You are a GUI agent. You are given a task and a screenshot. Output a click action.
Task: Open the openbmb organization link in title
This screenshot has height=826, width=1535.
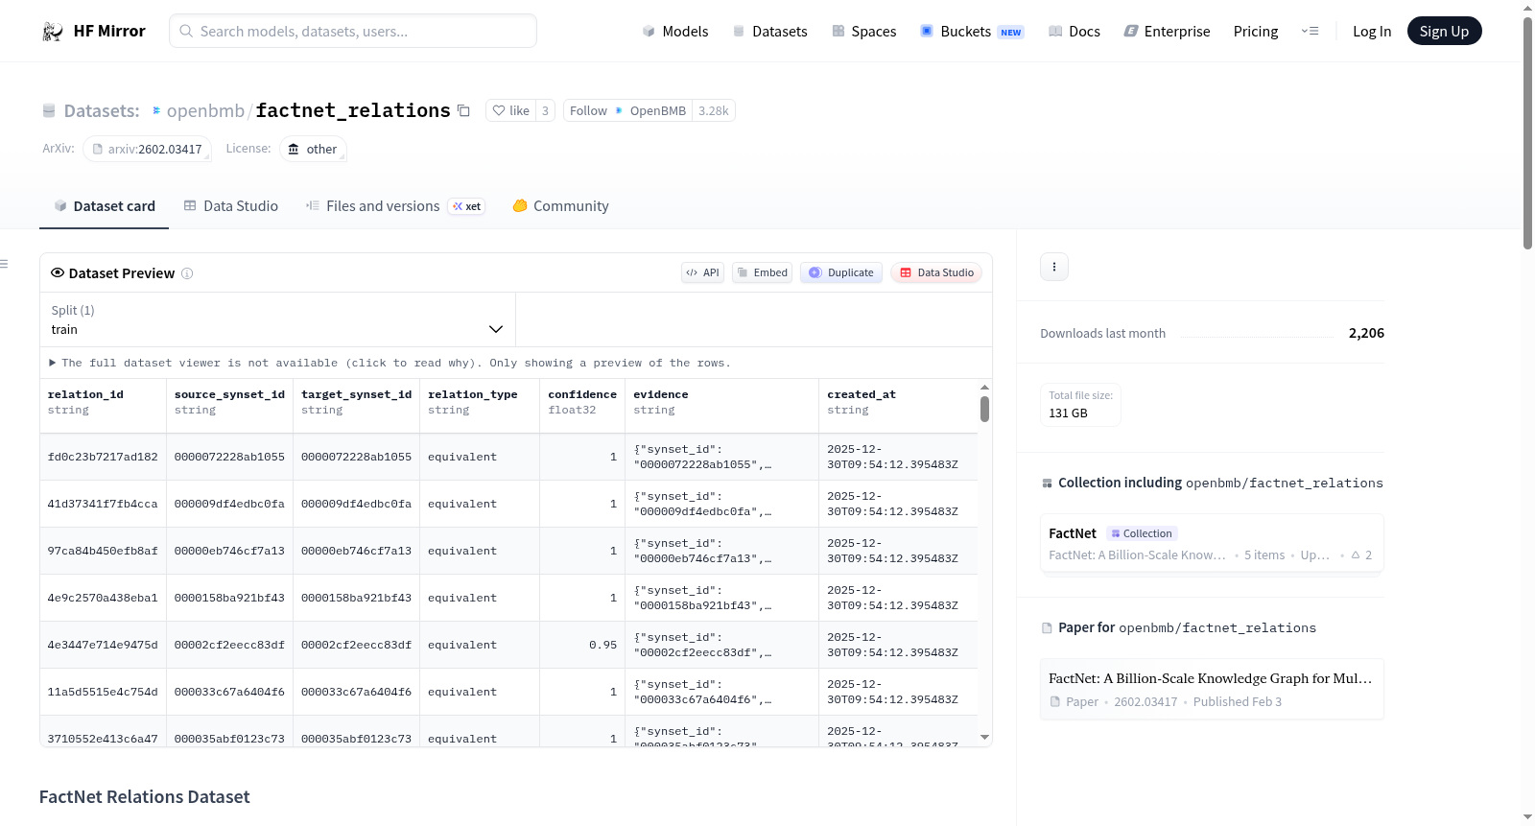(x=205, y=110)
